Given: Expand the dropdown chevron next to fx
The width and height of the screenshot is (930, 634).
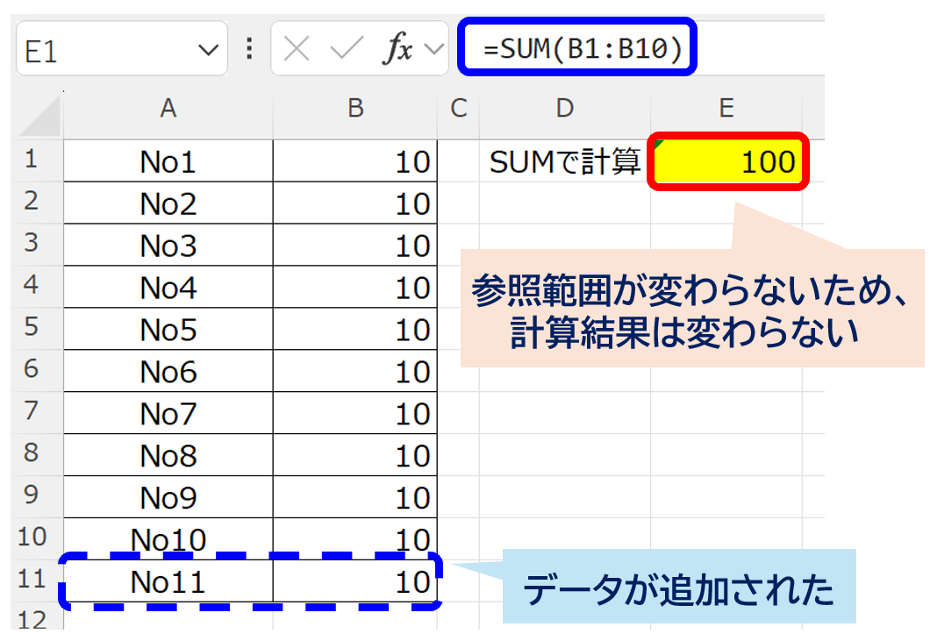Looking at the screenshot, I should click(433, 51).
